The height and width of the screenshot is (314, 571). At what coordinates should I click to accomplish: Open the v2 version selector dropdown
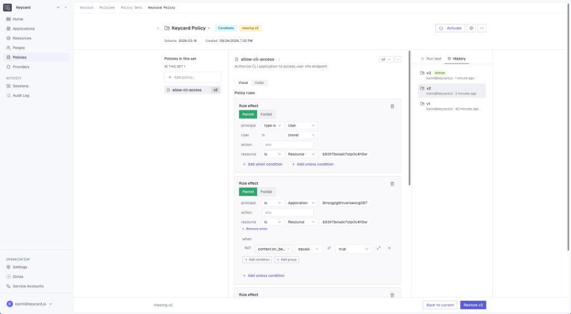[x=386, y=59]
